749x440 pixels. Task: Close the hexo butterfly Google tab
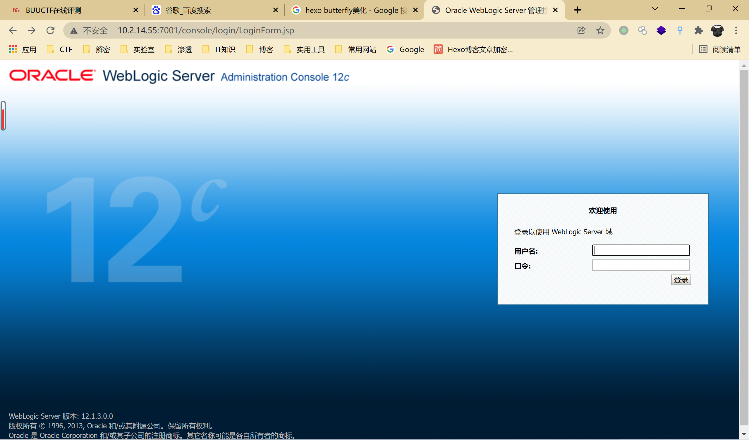point(415,10)
